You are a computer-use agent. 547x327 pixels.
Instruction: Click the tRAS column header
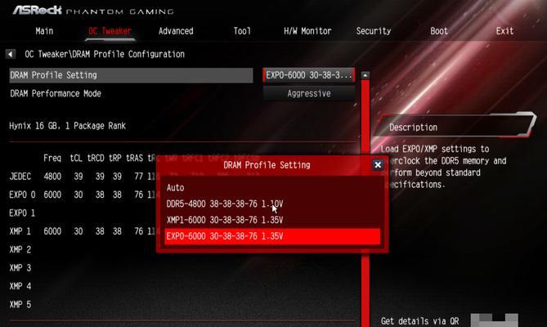pyautogui.click(x=134, y=159)
